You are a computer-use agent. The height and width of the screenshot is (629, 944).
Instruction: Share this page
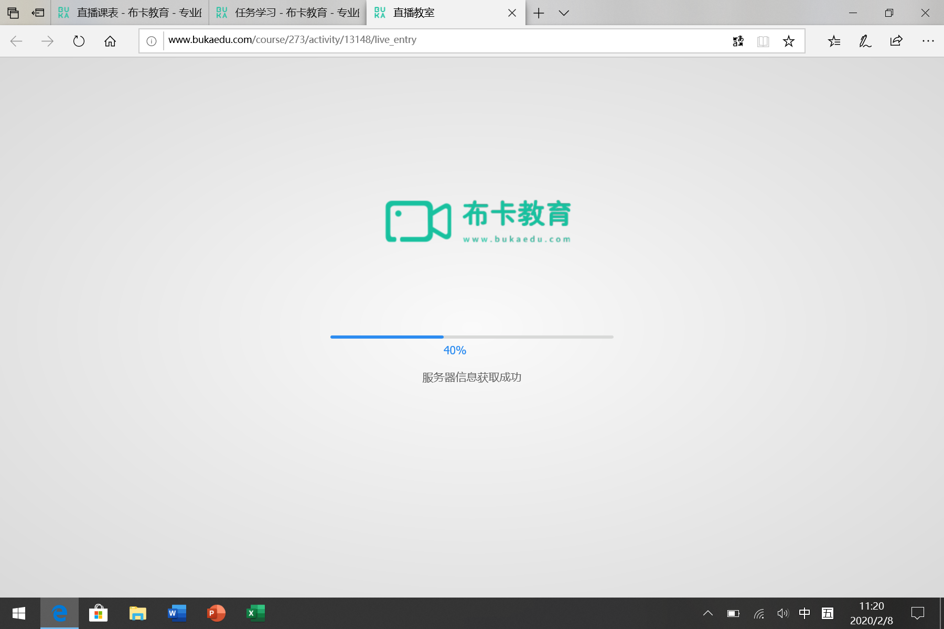pos(896,41)
